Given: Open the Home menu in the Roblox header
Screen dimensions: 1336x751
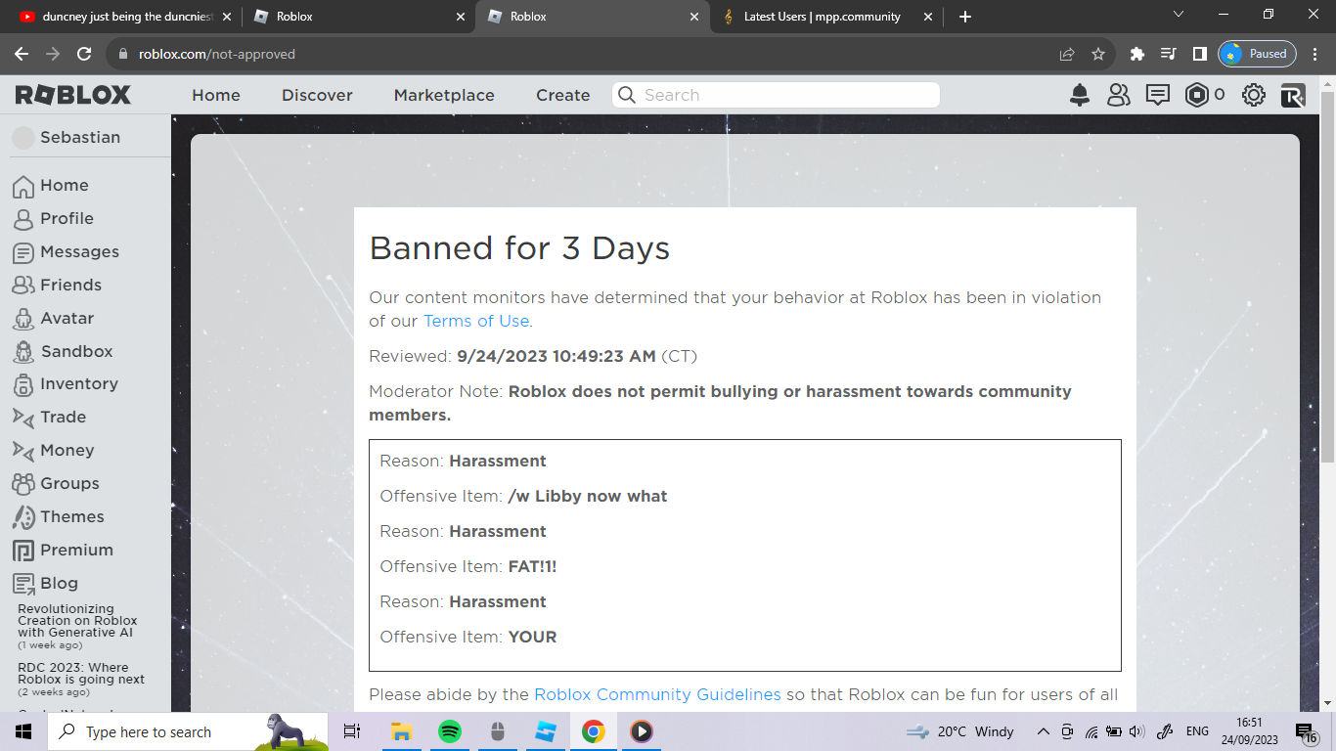Looking at the screenshot, I should point(216,95).
